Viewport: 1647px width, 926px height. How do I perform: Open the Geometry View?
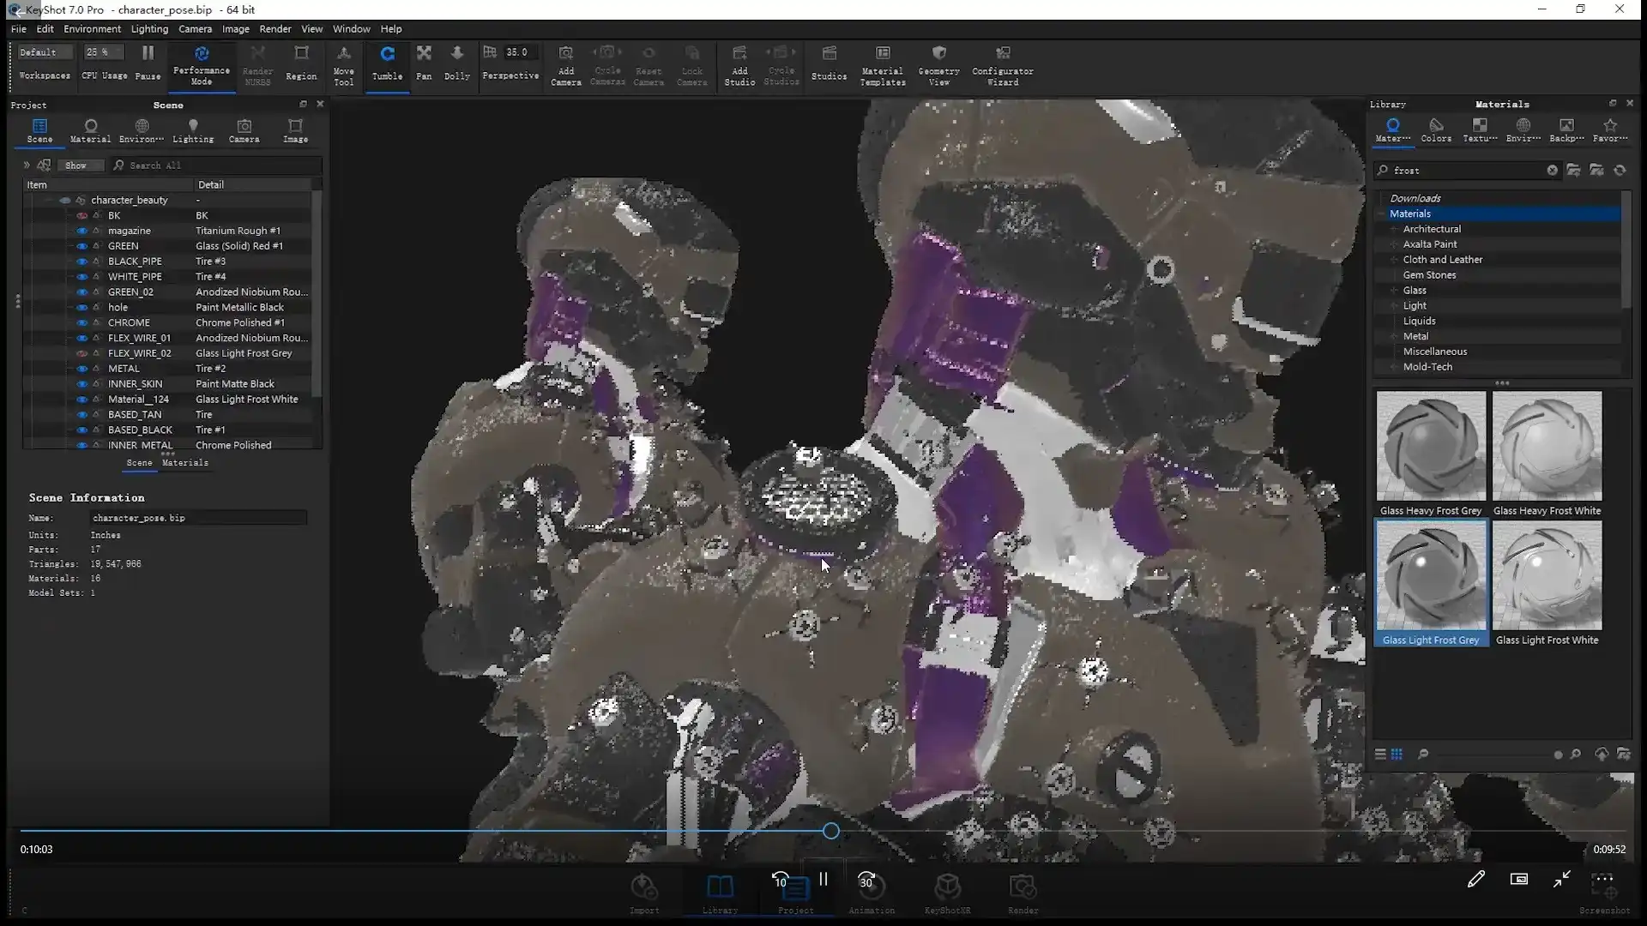938,64
